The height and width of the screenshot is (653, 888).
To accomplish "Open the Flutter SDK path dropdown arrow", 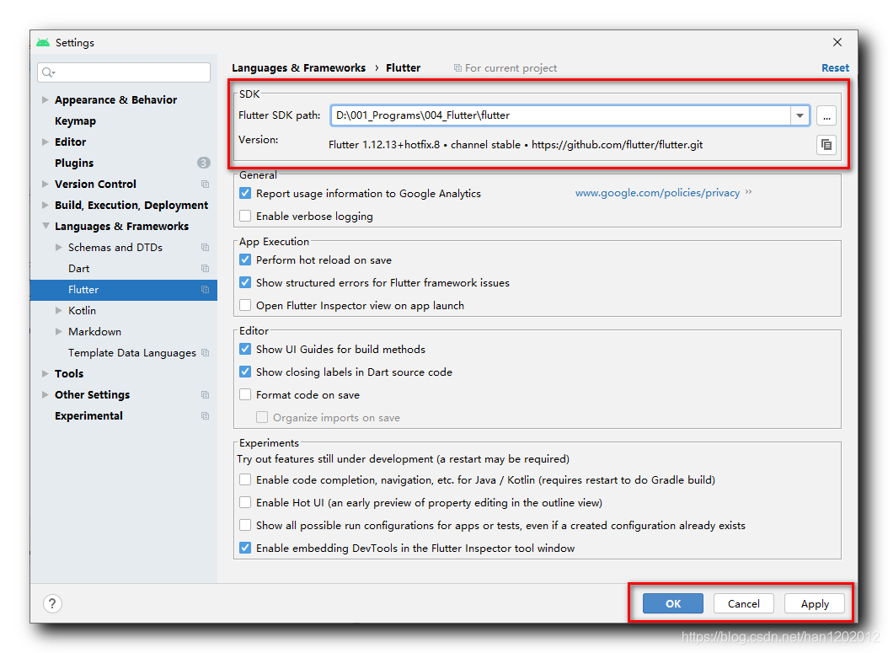I will click(800, 115).
